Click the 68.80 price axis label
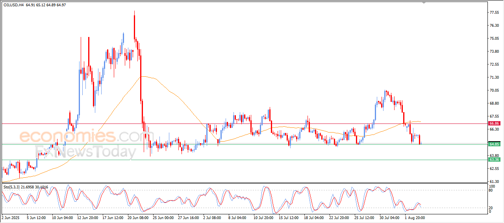 (494, 103)
